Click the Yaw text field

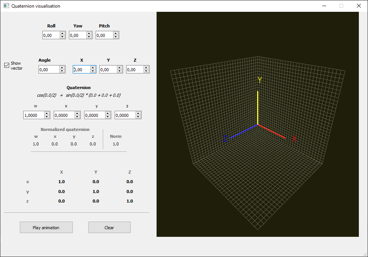77,35
